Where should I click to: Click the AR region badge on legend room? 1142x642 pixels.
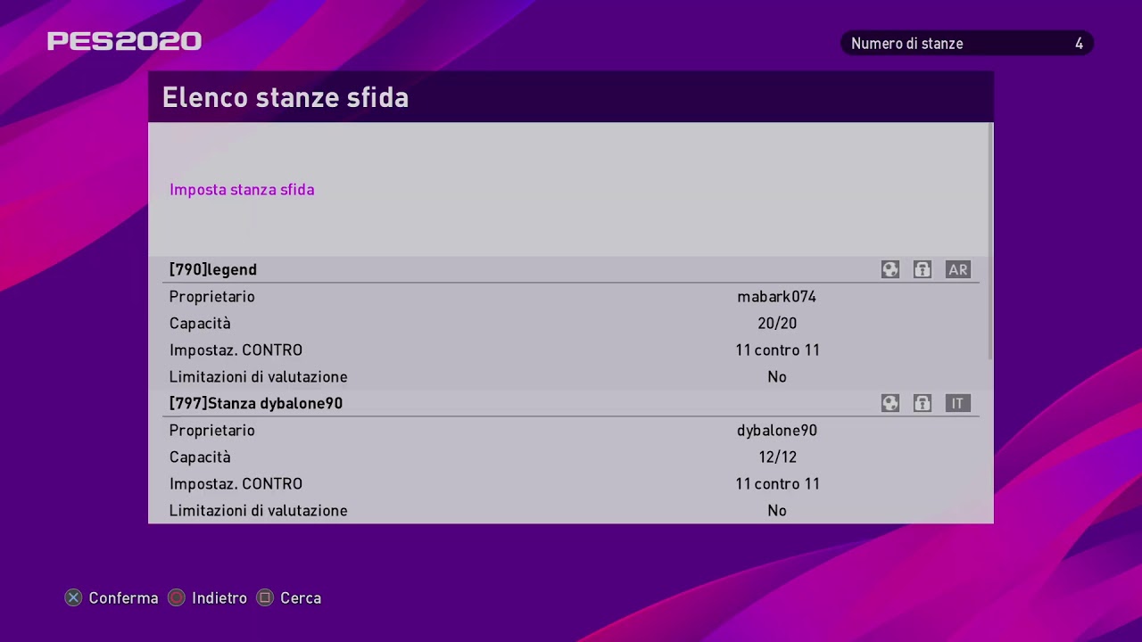(x=958, y=269)
